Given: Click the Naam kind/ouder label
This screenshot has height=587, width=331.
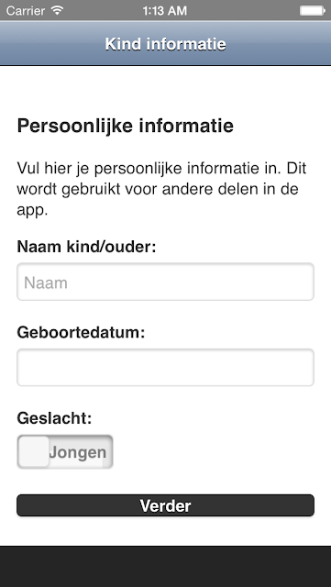Looking at the screenshot, I should 86,247.
